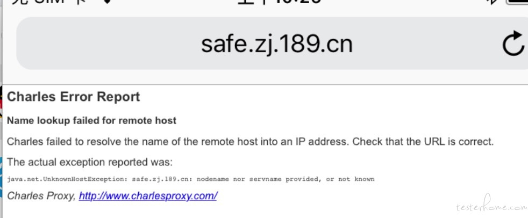Click the actual exception reported line
The height and width of the screenshot is (218, 528).
point(90,162)
